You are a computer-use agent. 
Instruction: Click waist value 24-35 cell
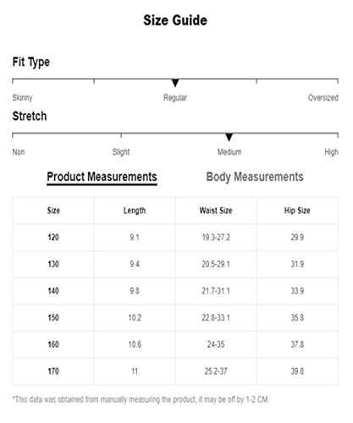216,344
